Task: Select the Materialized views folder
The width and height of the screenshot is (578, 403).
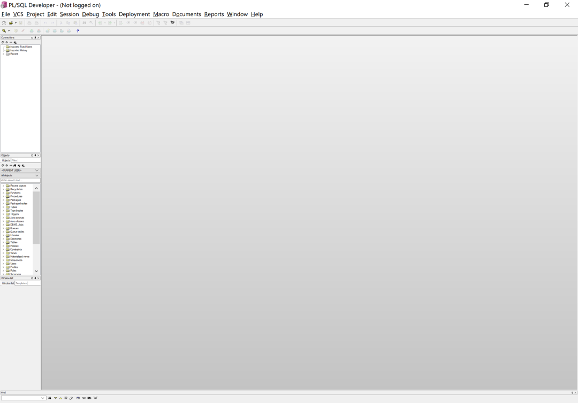Action: [20, 257]
